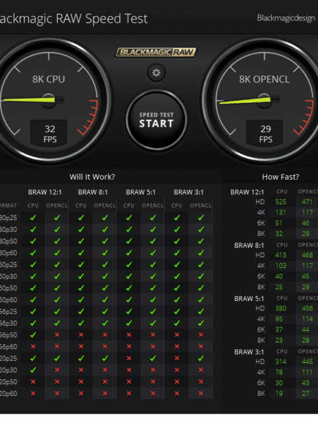Click green check in 50p60 row, BRAW 5:1 CPU
Image resolution: width=318 pixels, height=431 pixels.
click(x=129, y=300)
